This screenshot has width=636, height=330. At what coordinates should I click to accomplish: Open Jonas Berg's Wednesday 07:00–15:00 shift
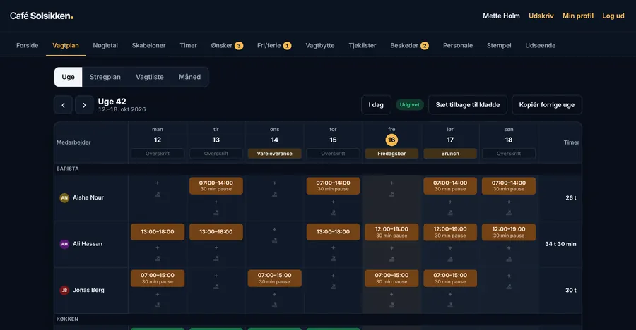[275, 278]
